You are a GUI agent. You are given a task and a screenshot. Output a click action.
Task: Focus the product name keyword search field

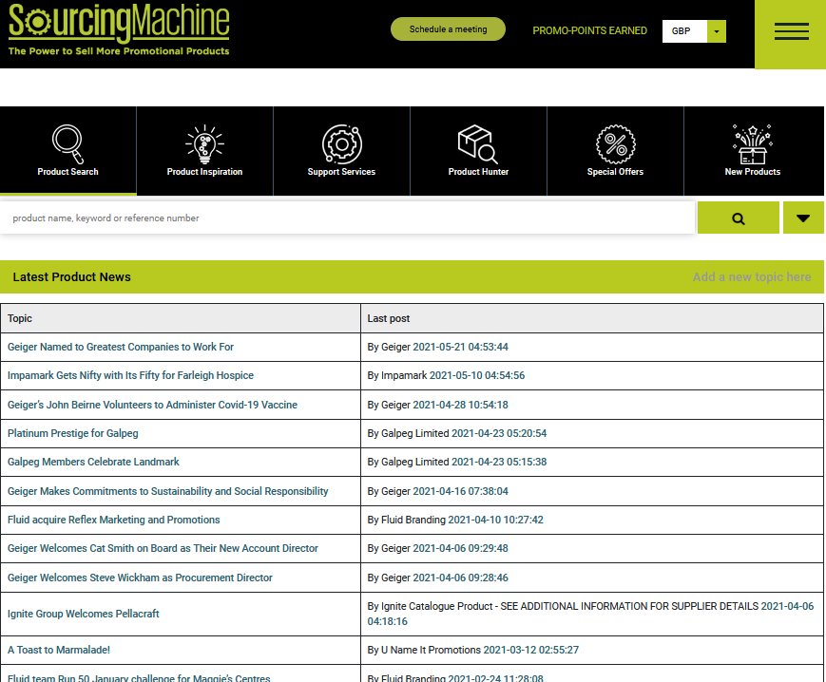coord(347,218)
